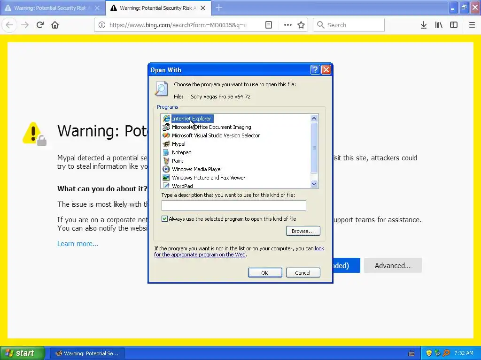Click the browser forward arrow
Viewport: 481px width, 360px height.
click(25, 25)
